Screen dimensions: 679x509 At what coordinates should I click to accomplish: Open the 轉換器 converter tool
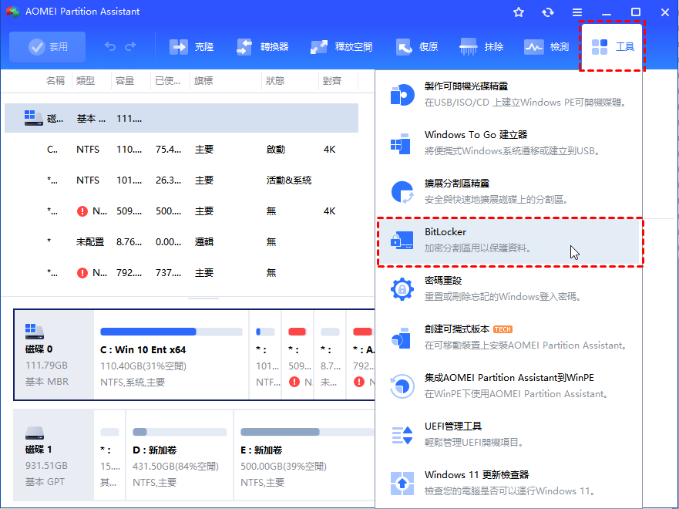click(x=262, y=47)
